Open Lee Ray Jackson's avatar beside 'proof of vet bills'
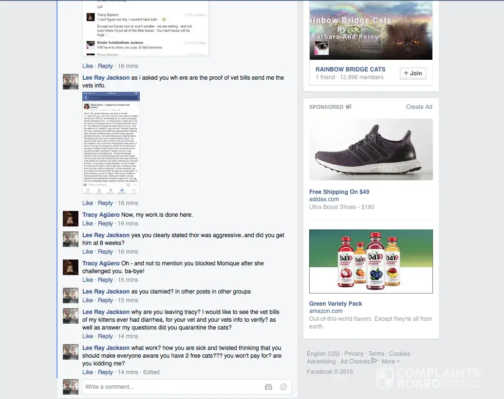504x399 pixels. tap(71, 82)
